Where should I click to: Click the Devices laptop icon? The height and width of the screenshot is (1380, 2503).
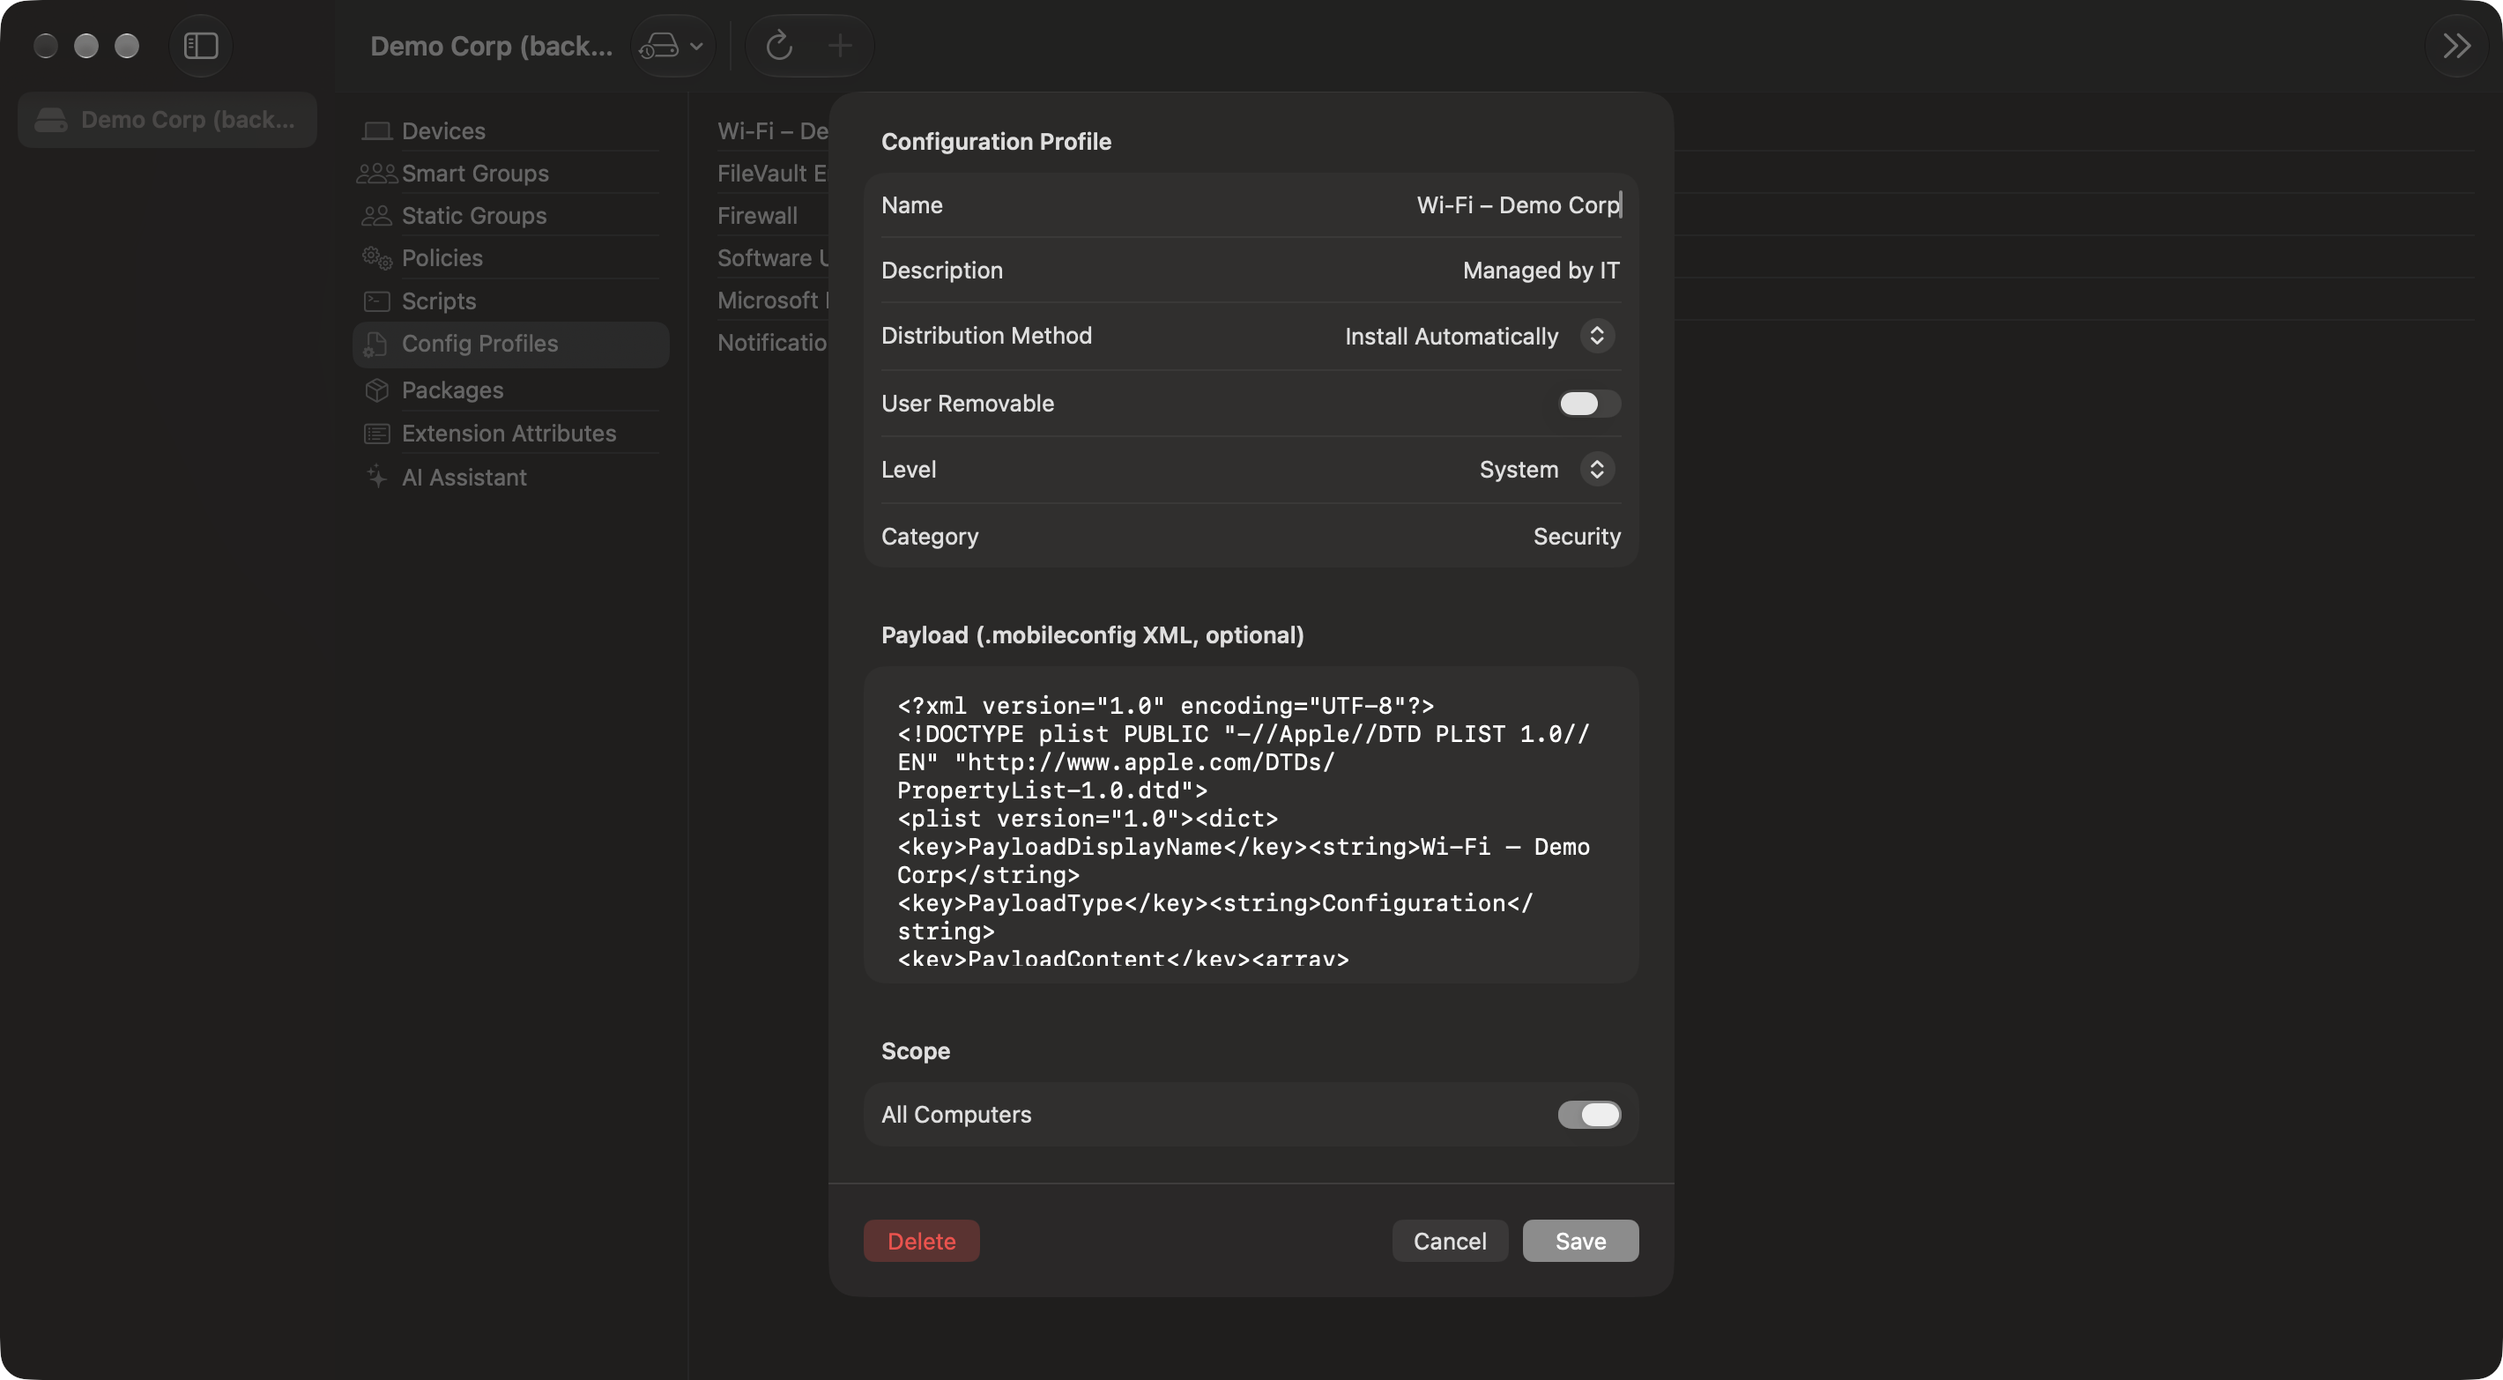click(377, 130)
